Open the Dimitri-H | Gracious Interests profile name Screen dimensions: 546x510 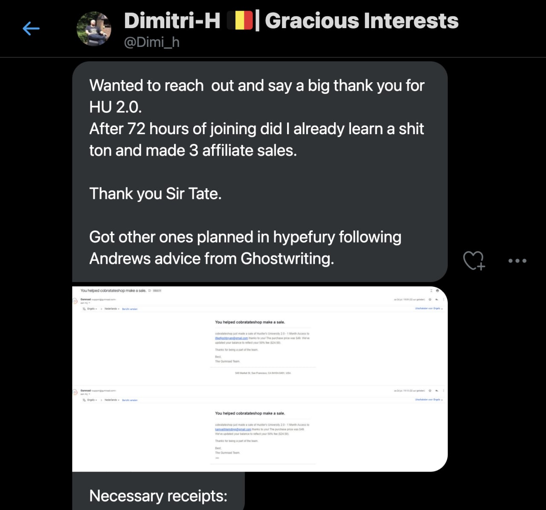[x=291, y=21]
